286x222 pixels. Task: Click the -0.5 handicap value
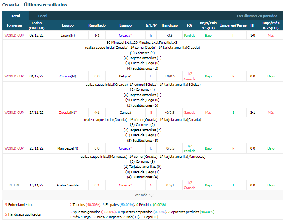(170, 35)
